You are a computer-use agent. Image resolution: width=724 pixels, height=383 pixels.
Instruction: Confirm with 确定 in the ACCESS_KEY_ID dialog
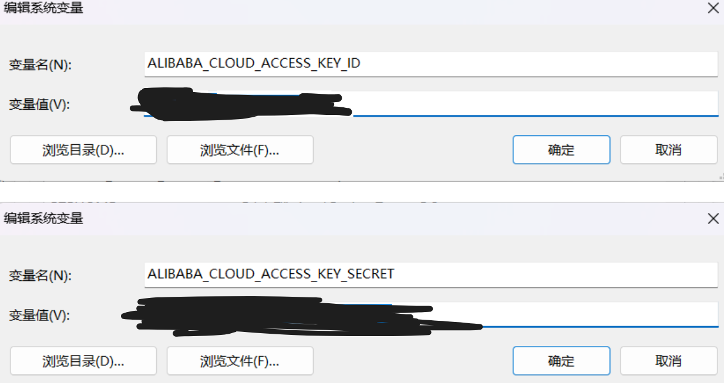tap(561, 150)
